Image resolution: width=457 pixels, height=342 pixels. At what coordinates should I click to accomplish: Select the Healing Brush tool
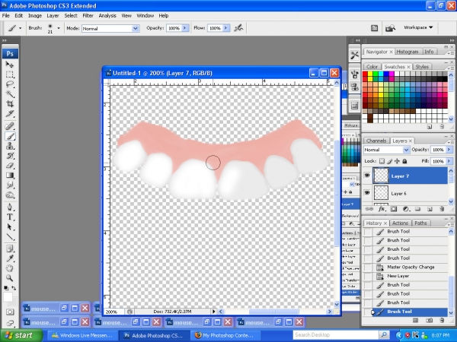(10, 126)
